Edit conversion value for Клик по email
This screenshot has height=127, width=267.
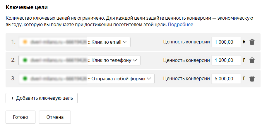pyautogui.click(x=226, y=42)
